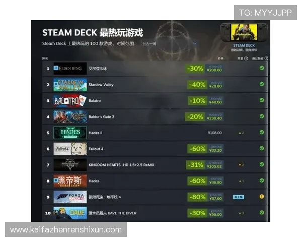Click Balatro verified checkmark icon

tap(262, 100)
